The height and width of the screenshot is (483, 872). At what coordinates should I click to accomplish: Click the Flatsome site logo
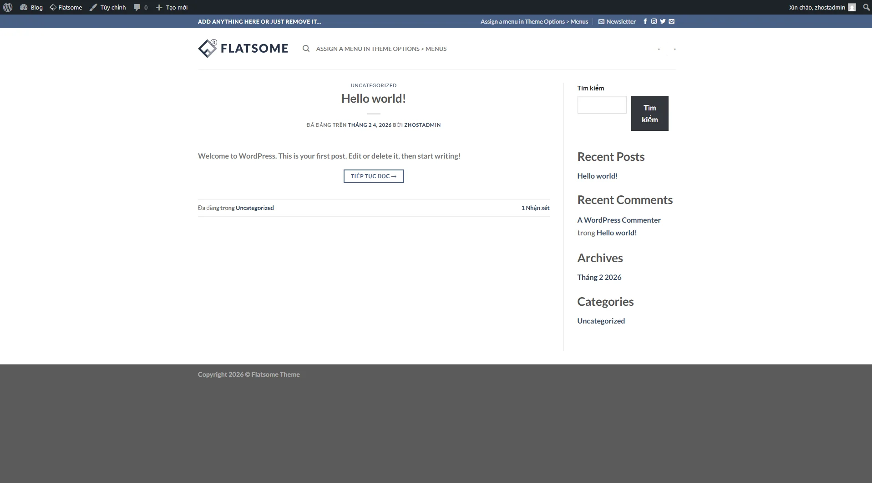(x=243, y=48)
